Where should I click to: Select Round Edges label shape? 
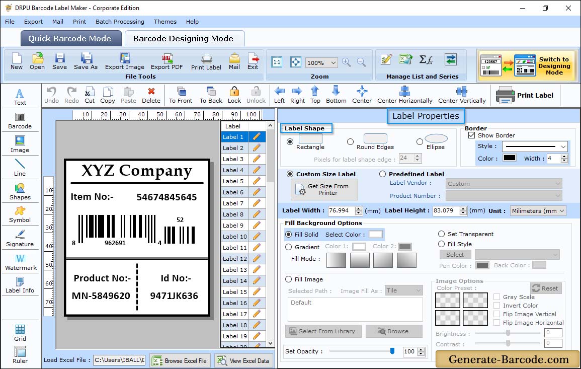pos(350,141)
